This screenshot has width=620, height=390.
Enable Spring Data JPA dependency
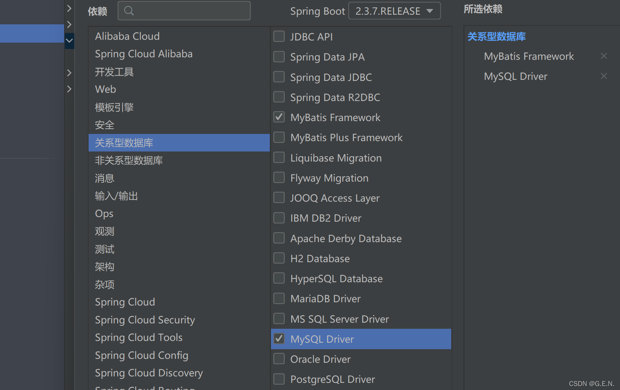[x=279, y=57]
